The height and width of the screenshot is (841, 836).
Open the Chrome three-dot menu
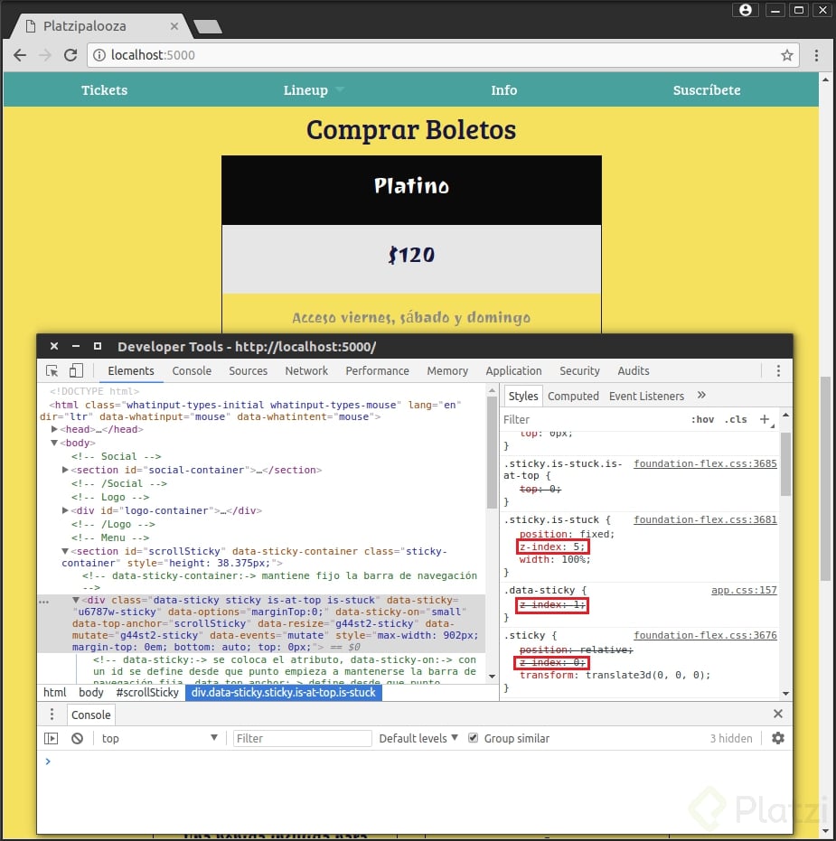(x=816, y=55)
